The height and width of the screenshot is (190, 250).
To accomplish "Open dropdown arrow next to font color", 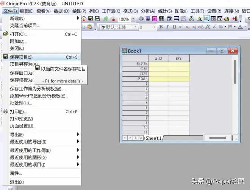I will (x=245, y=27).
